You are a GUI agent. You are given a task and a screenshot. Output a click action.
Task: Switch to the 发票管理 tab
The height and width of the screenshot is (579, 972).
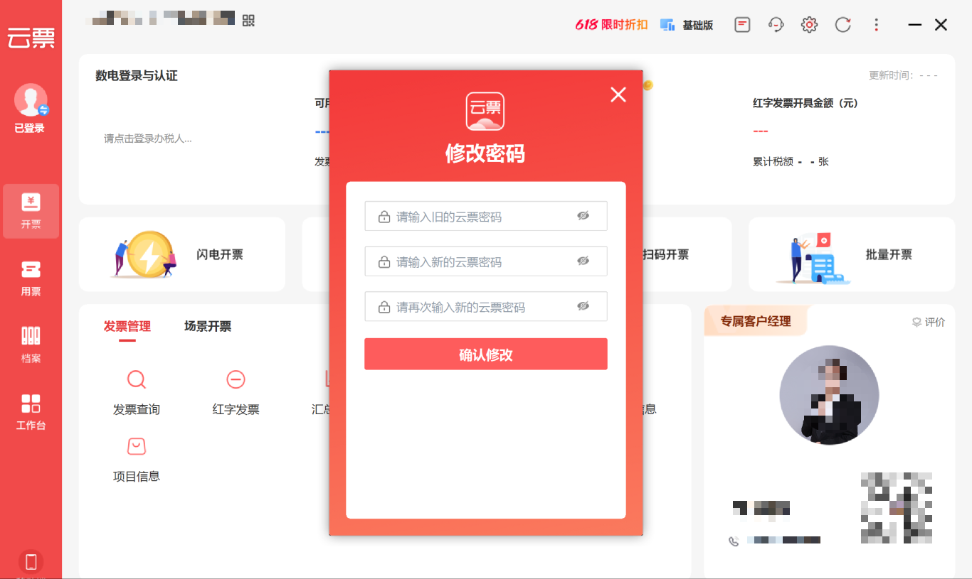127,326
